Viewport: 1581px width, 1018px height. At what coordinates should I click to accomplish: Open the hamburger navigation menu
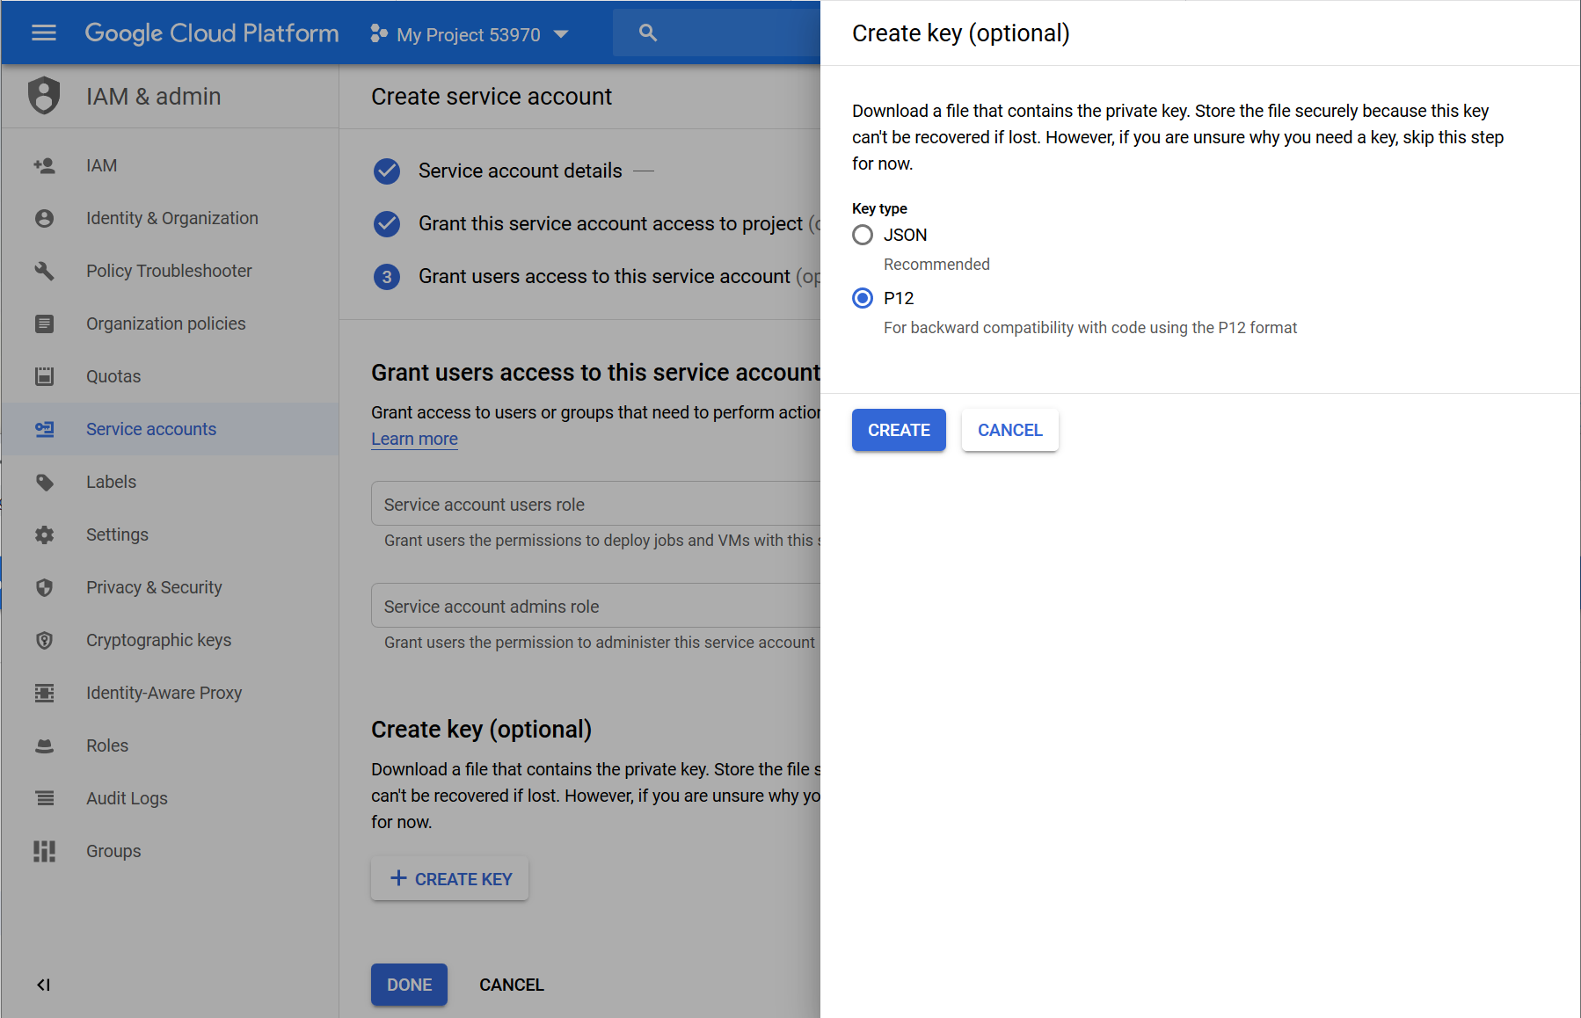(x=44, y=33)
